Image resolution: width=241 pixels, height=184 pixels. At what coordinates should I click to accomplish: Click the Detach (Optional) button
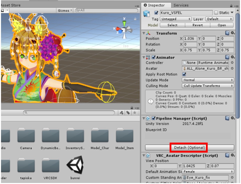[189, 148]
